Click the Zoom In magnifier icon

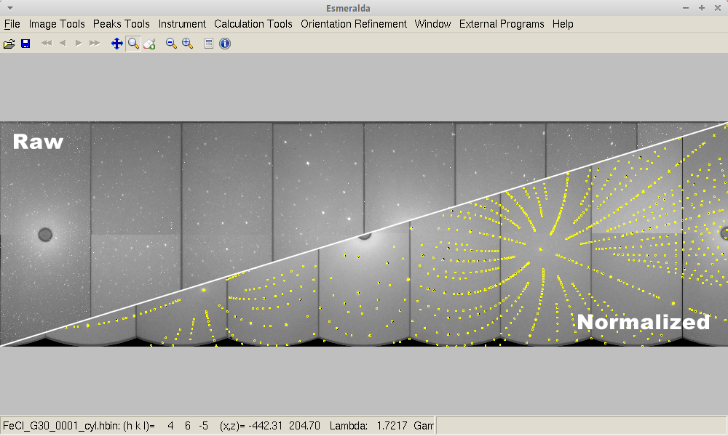click(x=187, y=44)
